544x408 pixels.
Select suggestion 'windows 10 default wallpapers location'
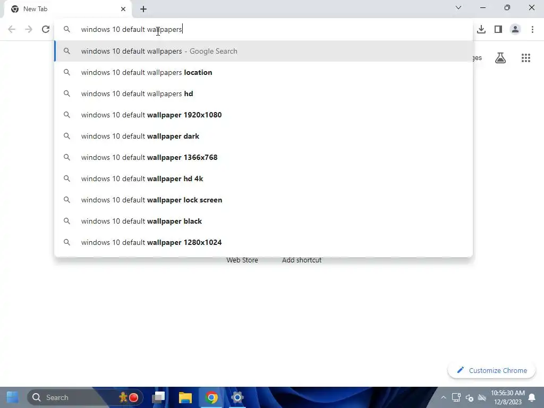(263, 72)
